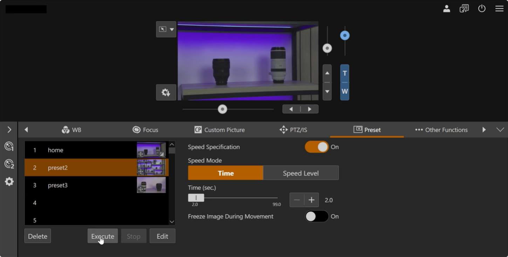Click the Edit preset button

tap(162, 236)
